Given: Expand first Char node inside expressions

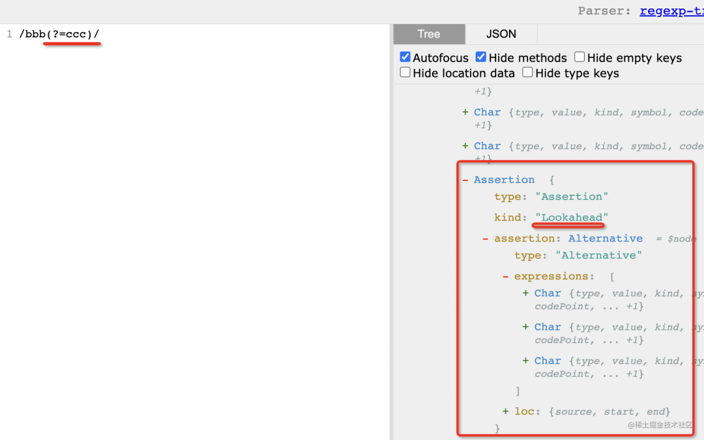Looking at the screenshot, I should point(525,294).
